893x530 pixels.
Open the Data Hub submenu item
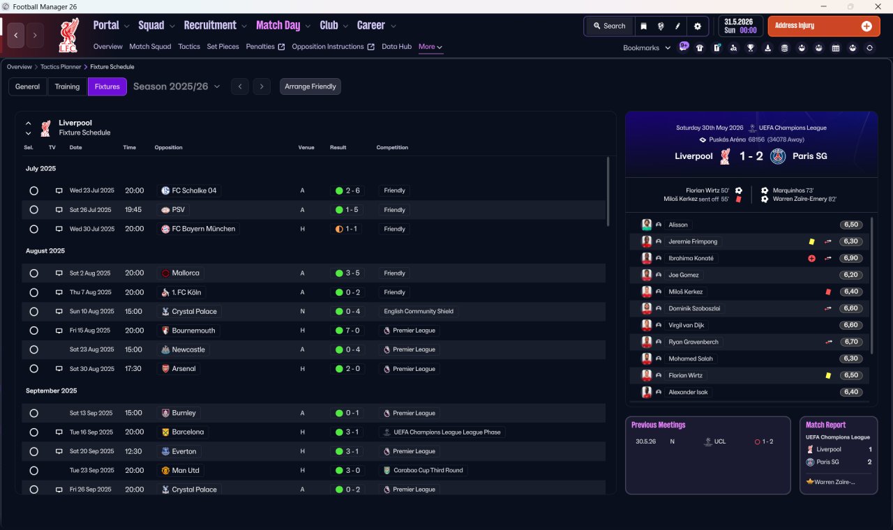click(396, 47)
